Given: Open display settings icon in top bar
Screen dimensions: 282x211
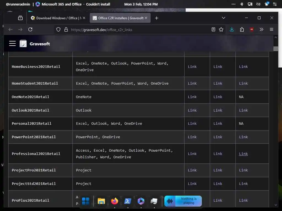Looking at the screenshot, I should pos(250,4).
